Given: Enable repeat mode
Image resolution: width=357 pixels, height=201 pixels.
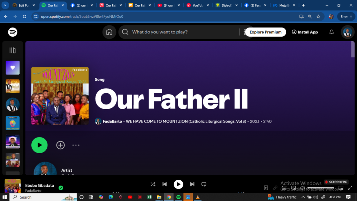Looking at the screenshot, I should (204, 184).
